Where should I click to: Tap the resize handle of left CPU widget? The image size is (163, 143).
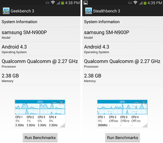[63, 125]
